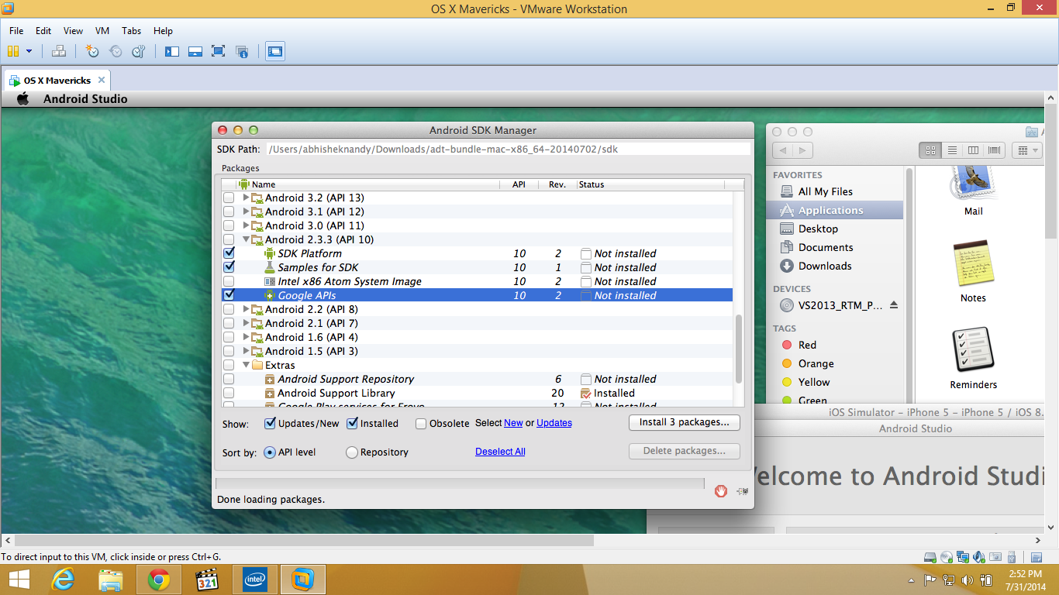Switch Finder to column view

(x=973, y=150)
